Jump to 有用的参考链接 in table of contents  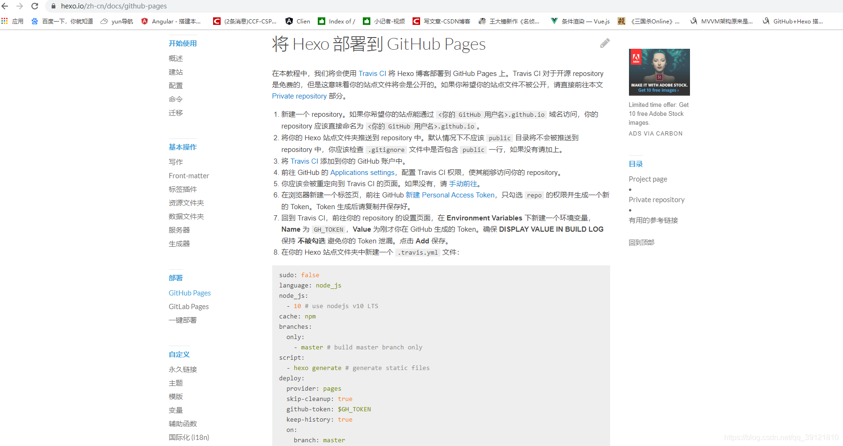653,220
